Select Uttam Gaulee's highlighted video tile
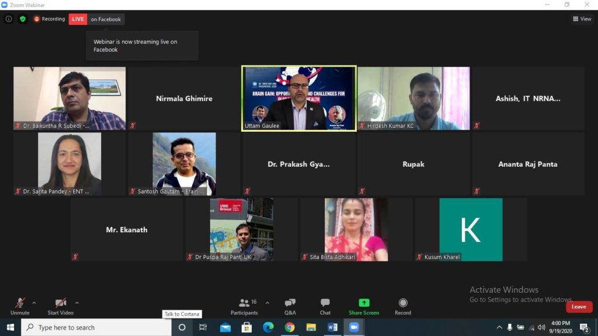This screenshot has width=598, height=336. coord(298,98)
